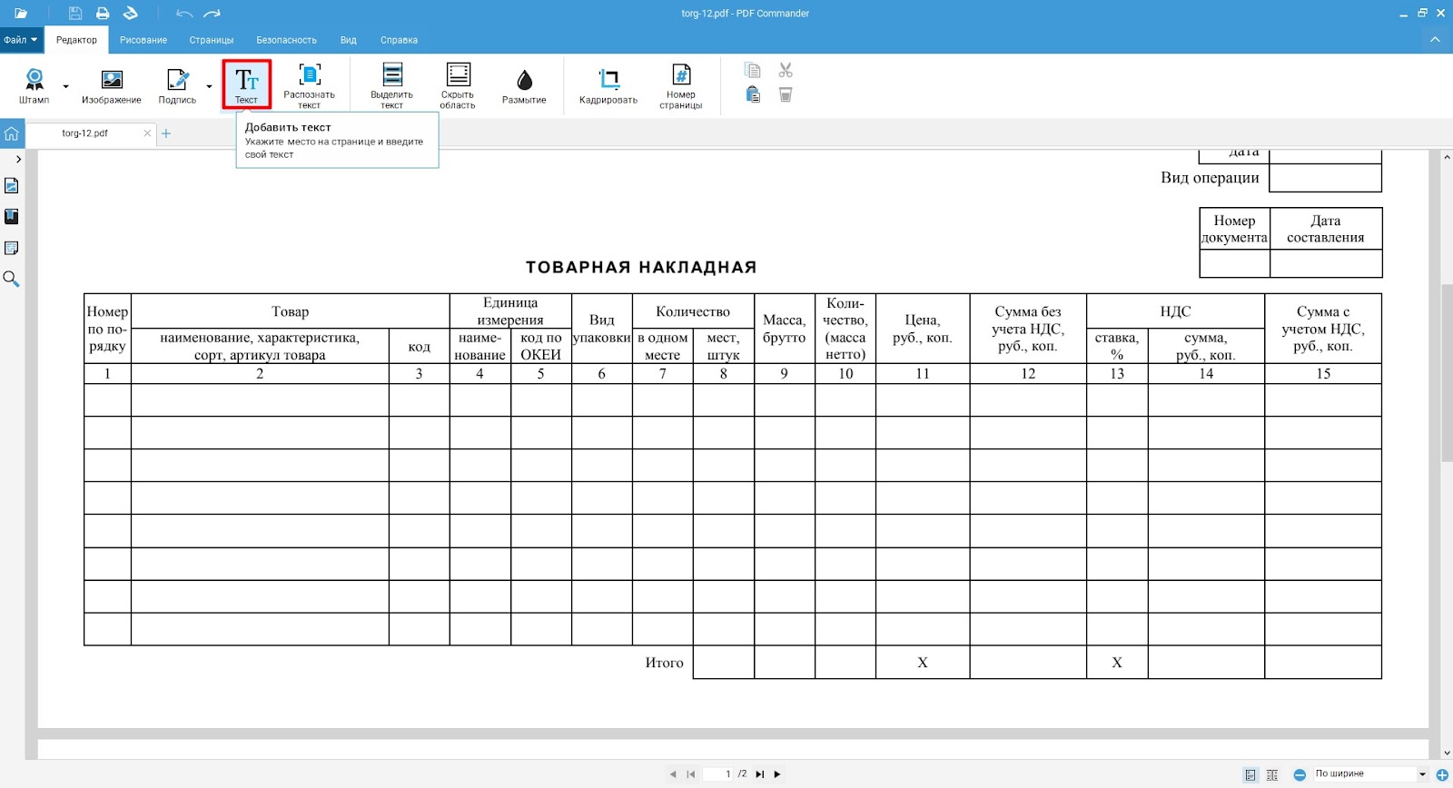Zoom in with the plus button
The height and width of the screenshot is (788, 1453).
click(1442, 774)
